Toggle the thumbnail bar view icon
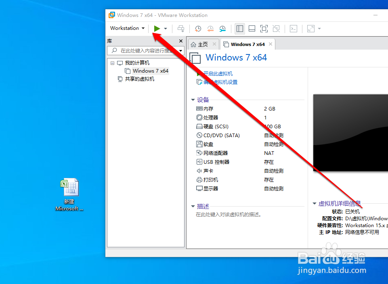 [252, 29]
